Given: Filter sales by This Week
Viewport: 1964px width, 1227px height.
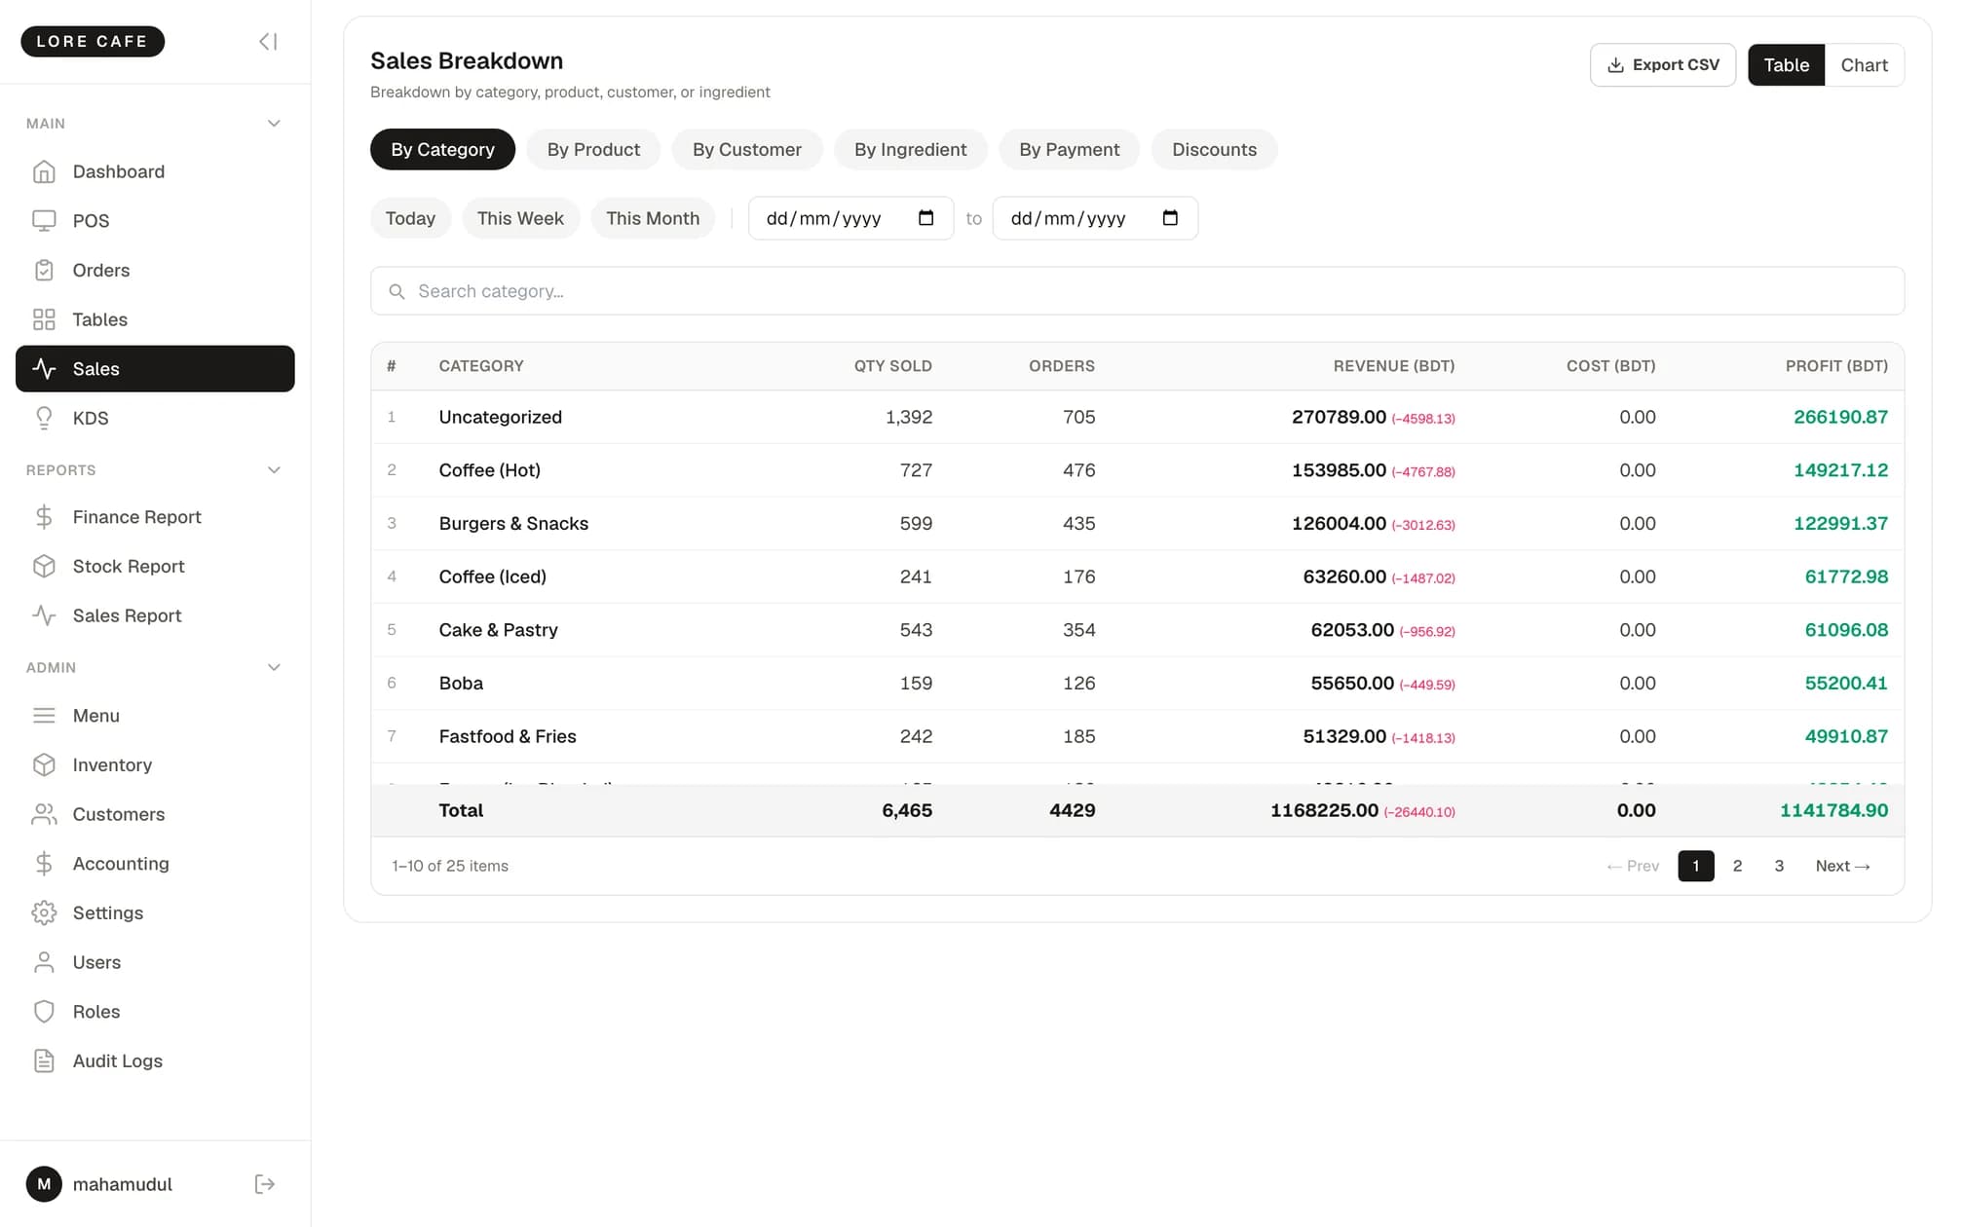Looking at the screenshot, I should click(x=520, y=218).
